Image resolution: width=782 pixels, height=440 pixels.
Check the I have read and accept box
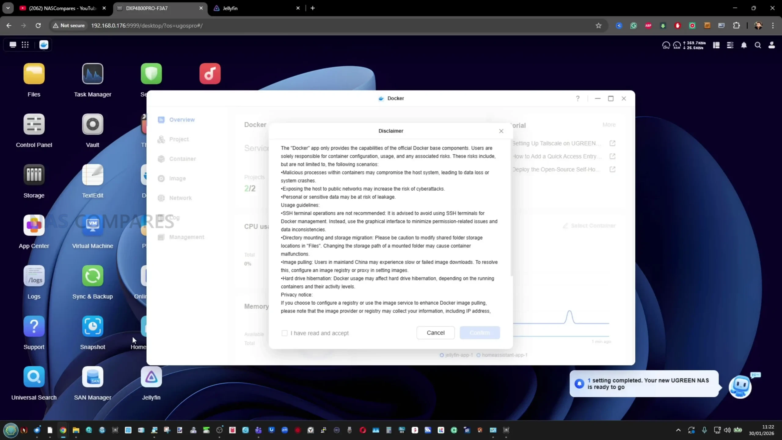tap(284, 333)
